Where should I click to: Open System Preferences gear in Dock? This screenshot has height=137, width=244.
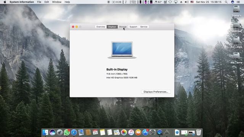point(152,132)
